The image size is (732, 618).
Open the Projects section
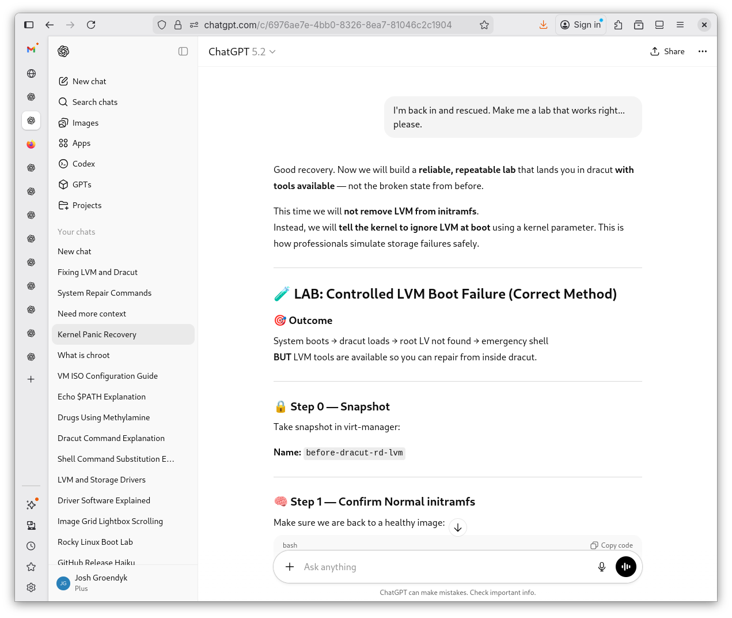(86, 205)
